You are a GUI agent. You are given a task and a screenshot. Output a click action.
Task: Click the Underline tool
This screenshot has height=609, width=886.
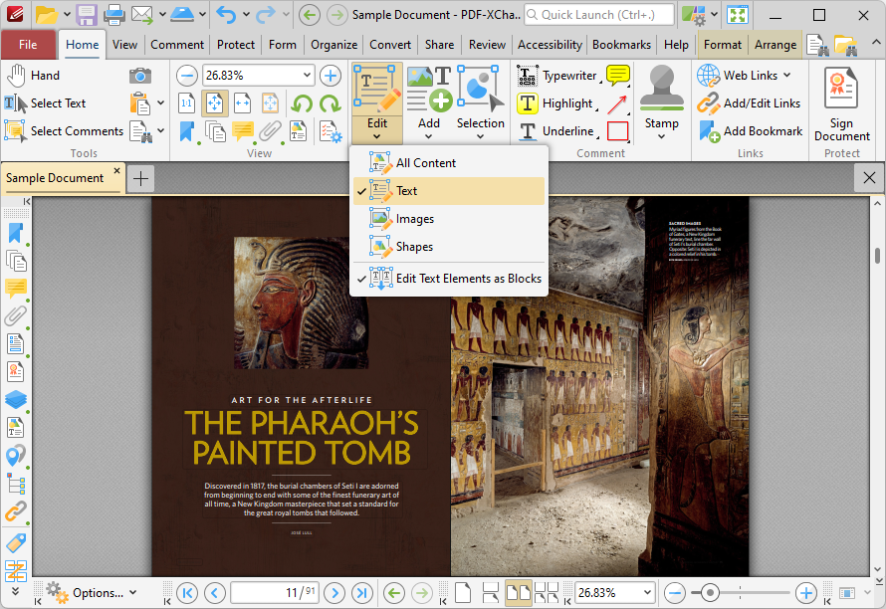coord(556,131)
